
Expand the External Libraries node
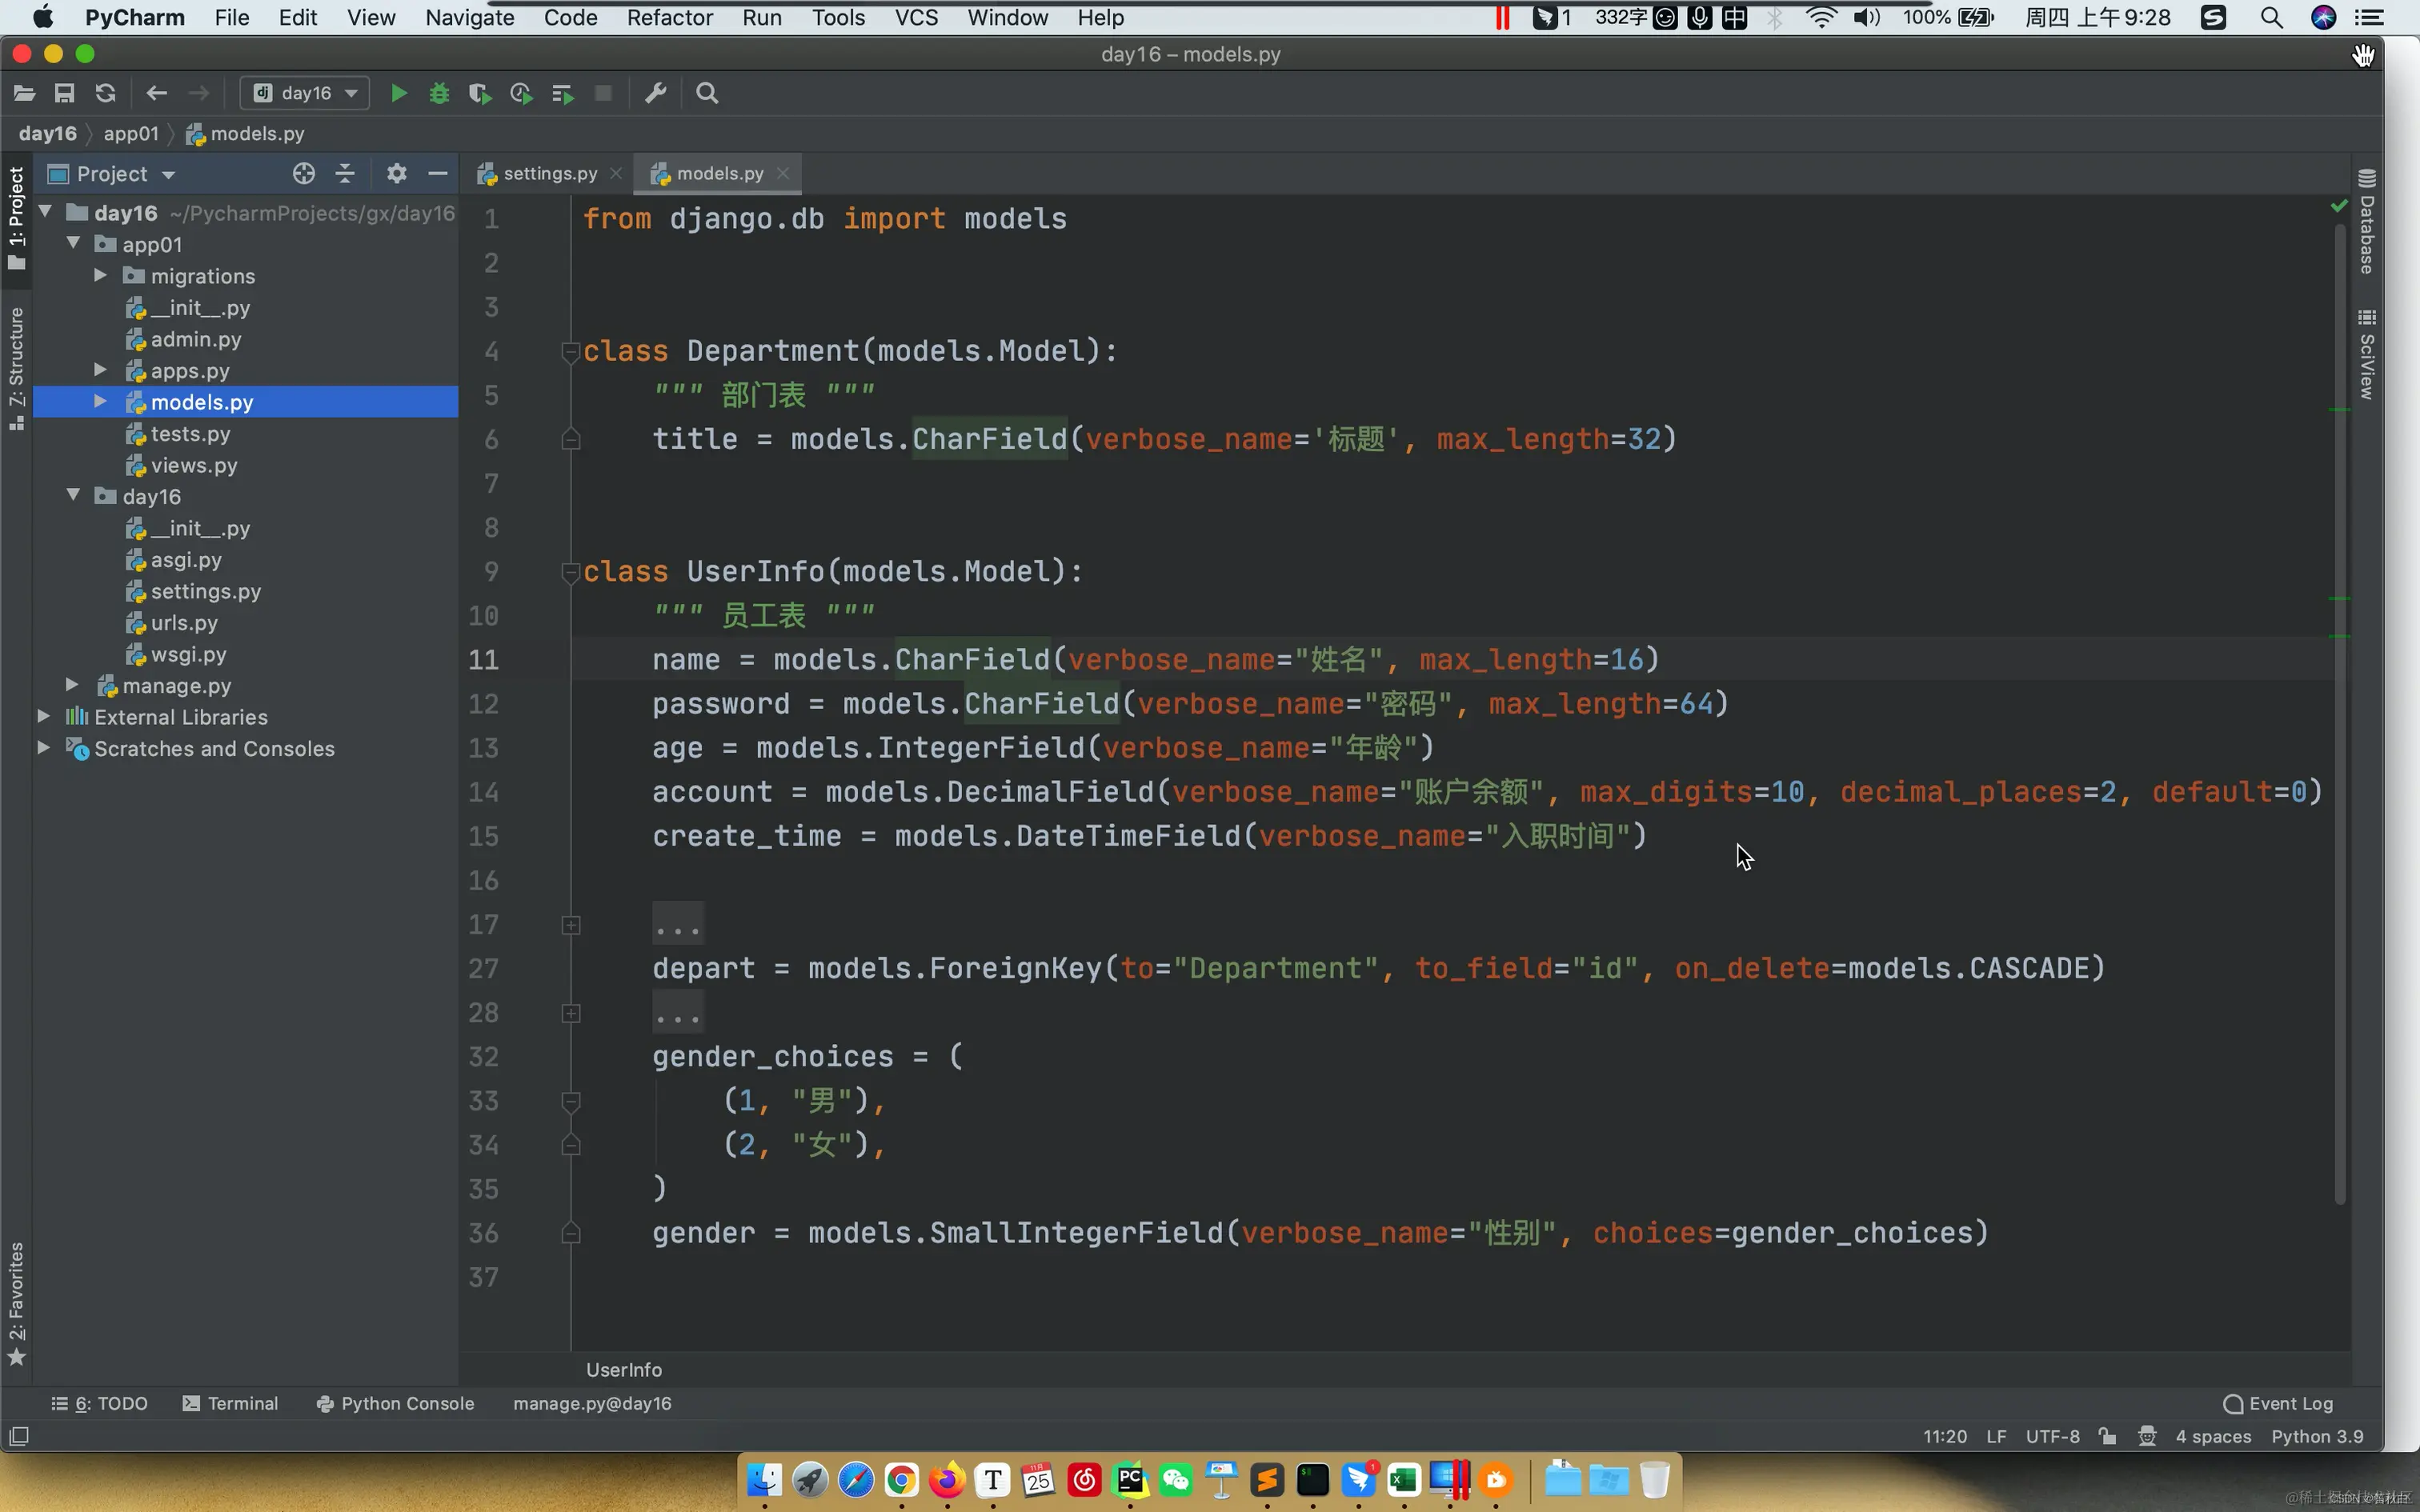(x=44, y=717)
